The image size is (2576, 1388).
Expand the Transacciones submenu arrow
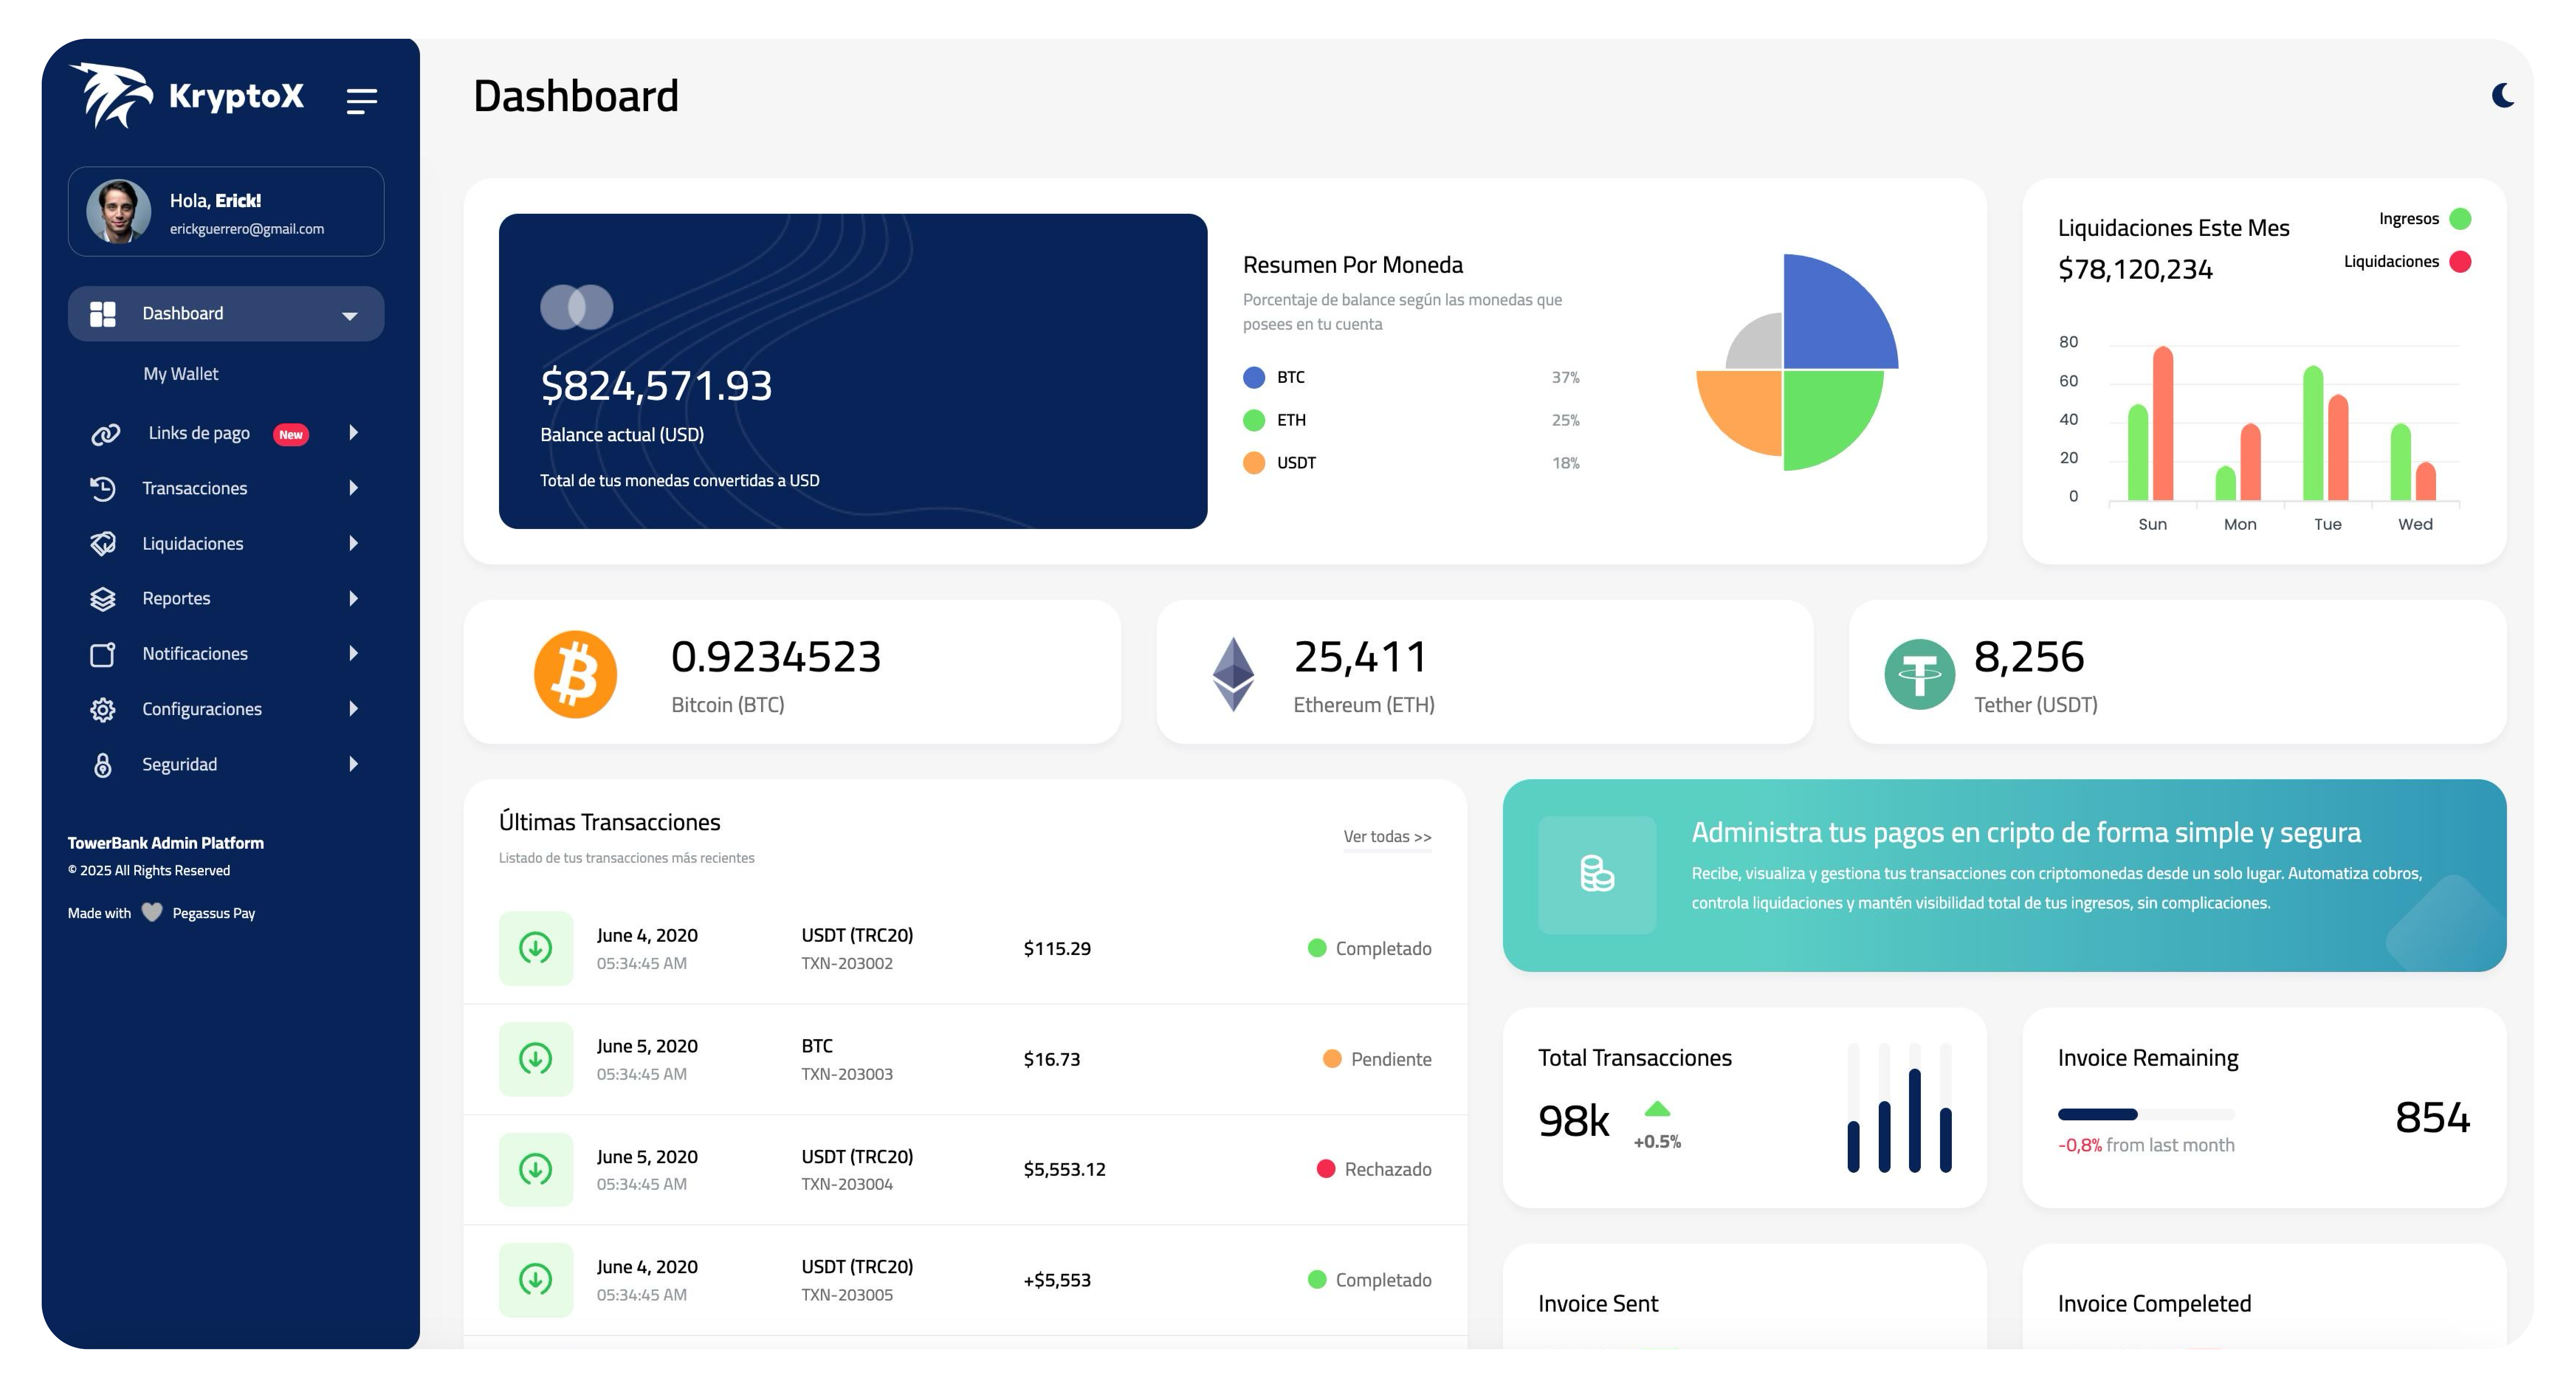tap(353, 488)
